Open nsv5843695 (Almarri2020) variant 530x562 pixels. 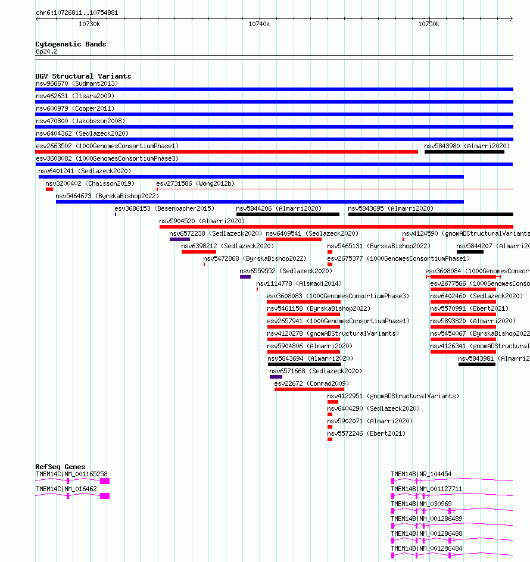pos(391,208)
